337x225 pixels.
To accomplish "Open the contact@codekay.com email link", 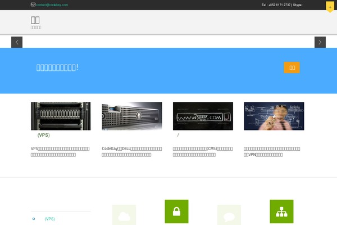I will coord(52,4).
